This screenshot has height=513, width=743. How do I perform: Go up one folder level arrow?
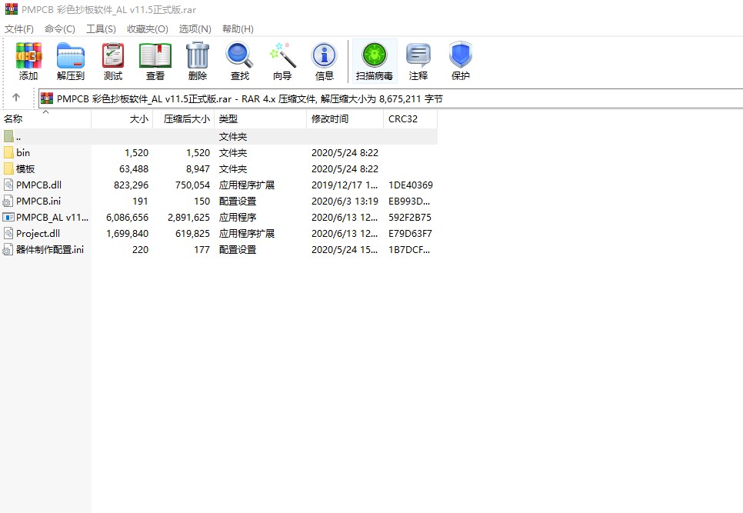coord(16,97)
